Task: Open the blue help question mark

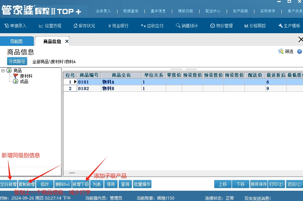Action: (x=299, y=51)
